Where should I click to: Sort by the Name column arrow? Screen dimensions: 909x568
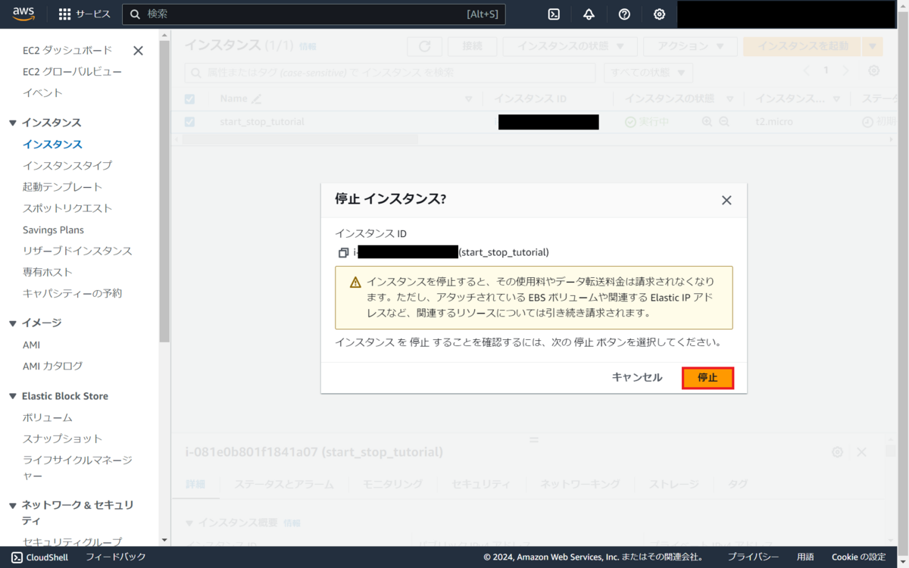468,99
